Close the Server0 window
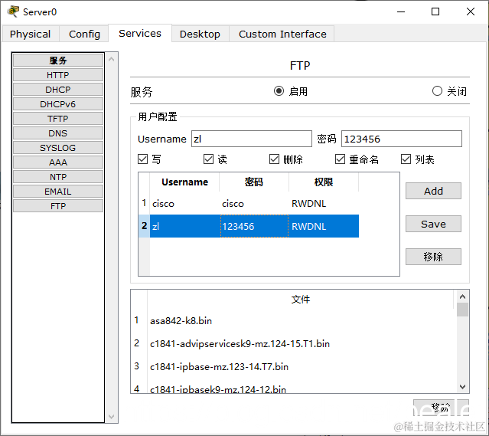Image resolution: width=489 pixels, height=436 pixels. (471, 11)
